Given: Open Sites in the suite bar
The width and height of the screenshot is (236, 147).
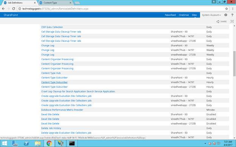Looking at the screenshot, I should [x=194, y=15].
